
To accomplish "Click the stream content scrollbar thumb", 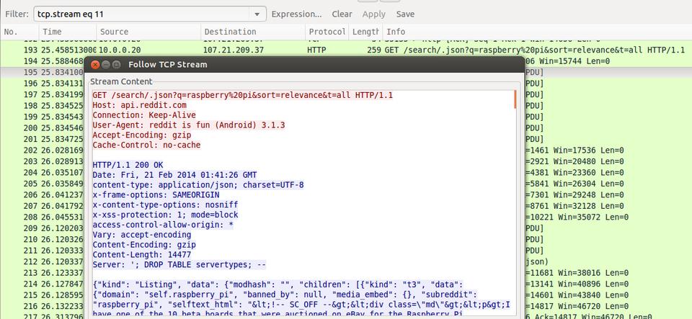I will pos(515,99).
